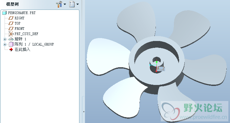Select 阵列 1 / LOCAL_GROUP item
This screenshot has height=123, width=230.
pyautogui.click(x=34, y=44)
